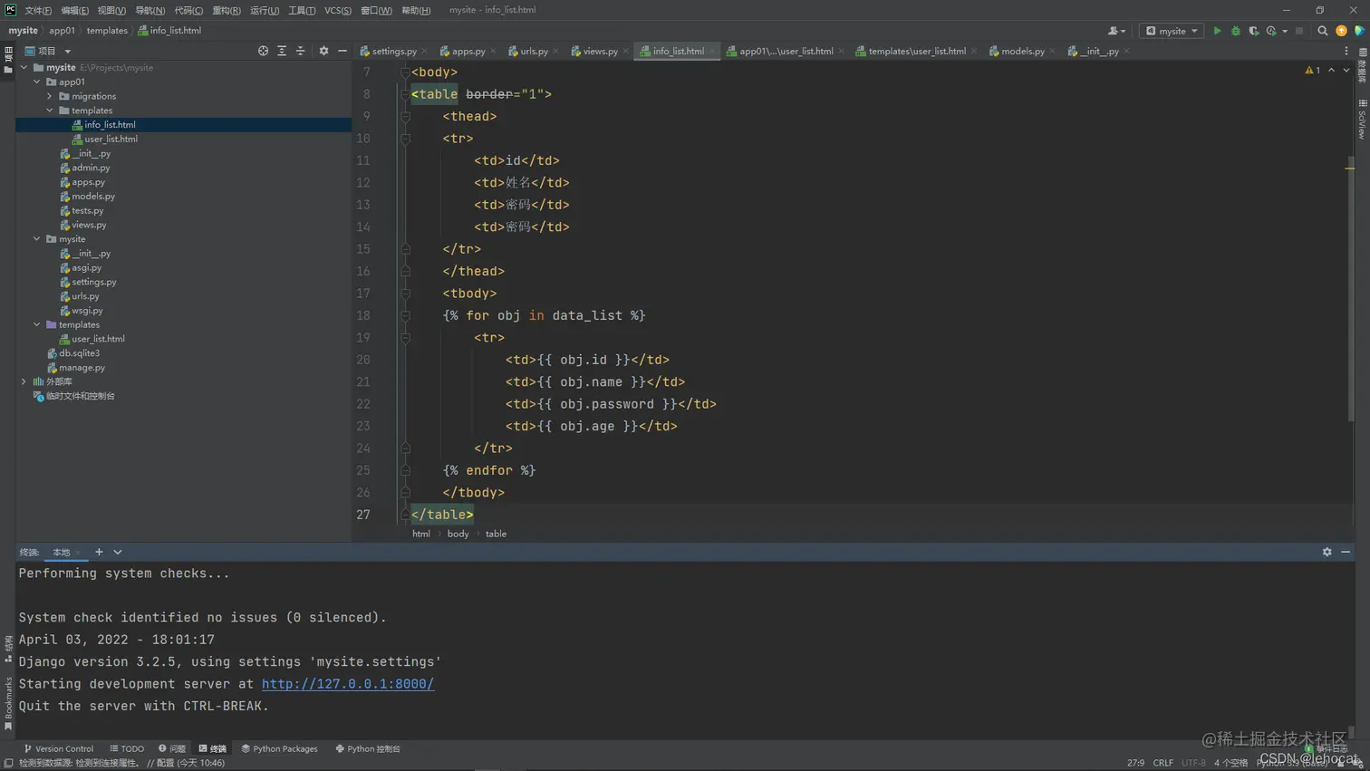Show the warning count inspection widget
This screenshot has width=1370, height=771.
[1312, 70]
